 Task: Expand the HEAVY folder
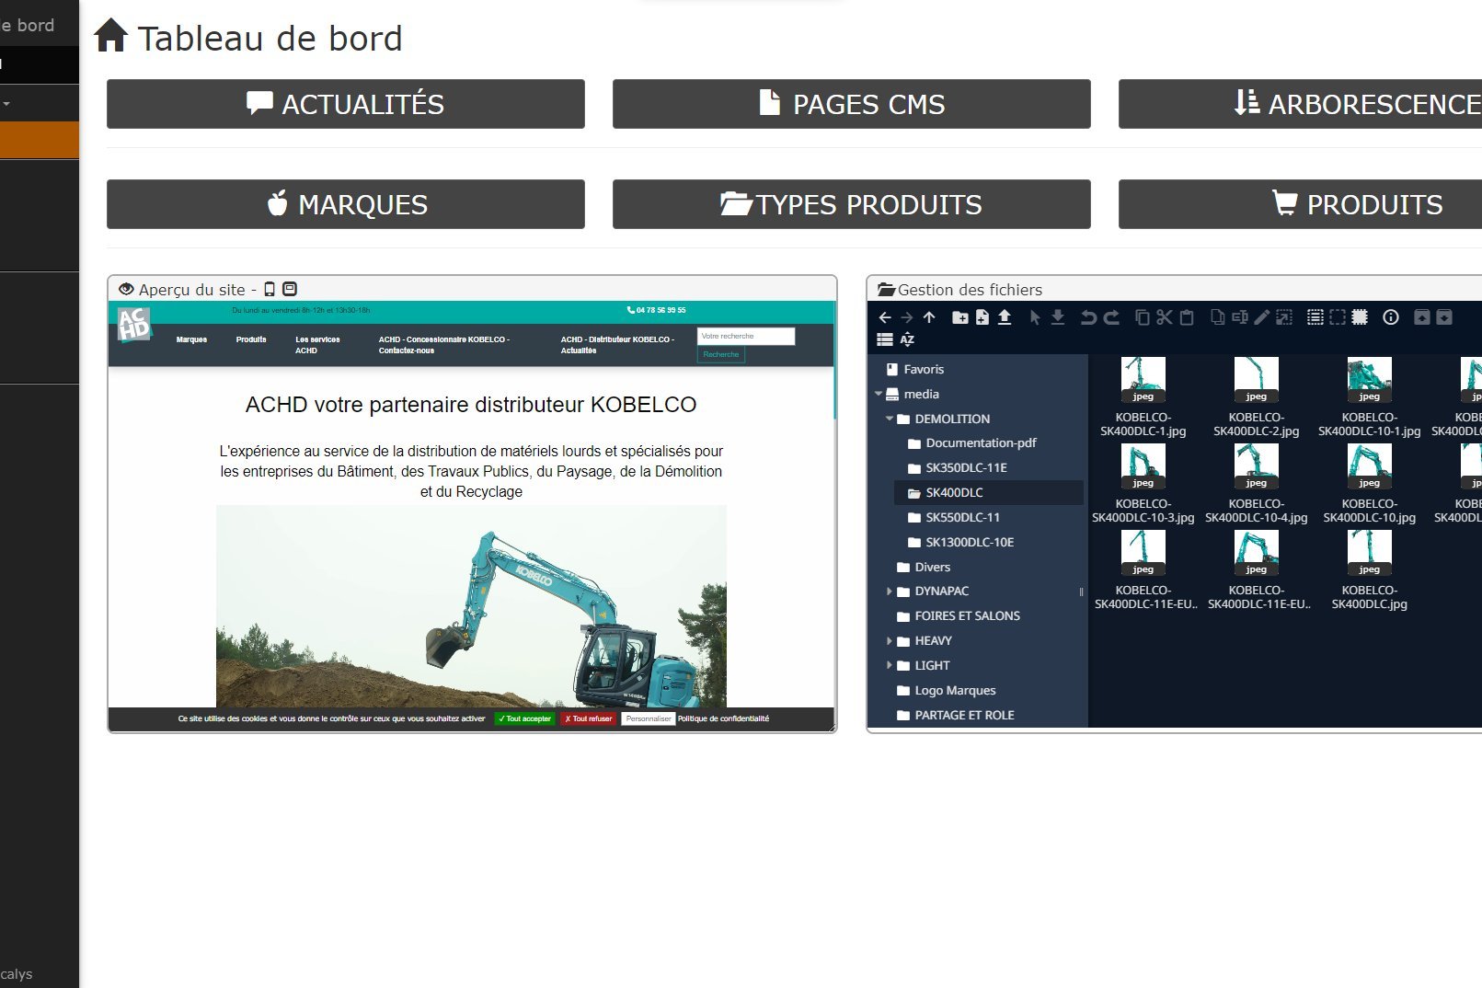tap(890, 641)
